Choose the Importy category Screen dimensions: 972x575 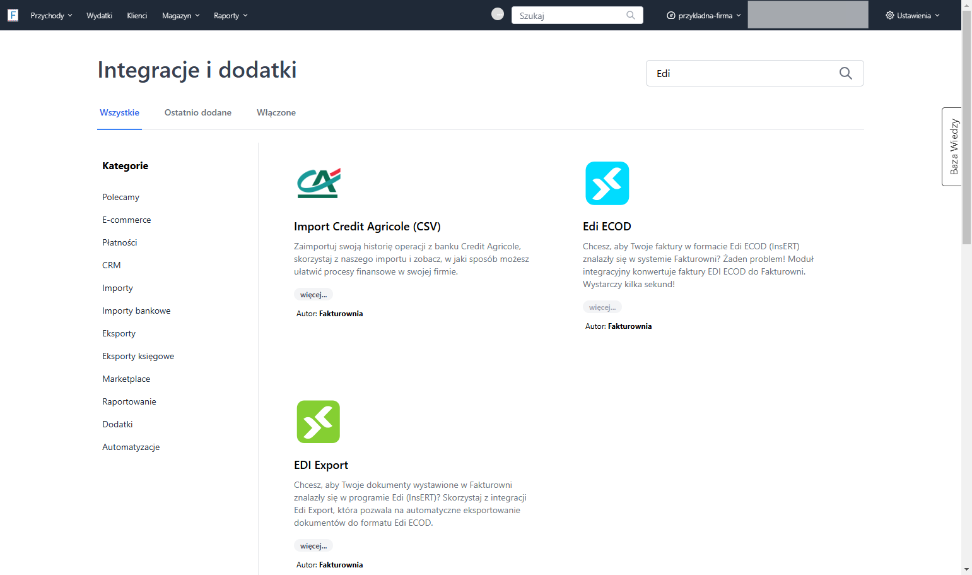point(117,288)
